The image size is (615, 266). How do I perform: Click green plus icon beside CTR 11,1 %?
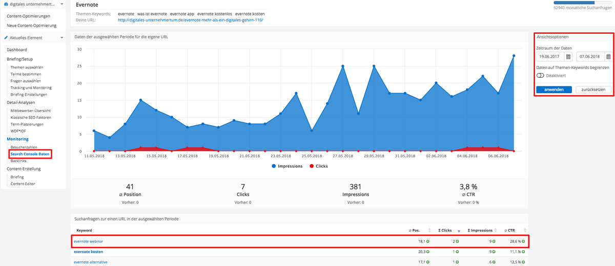[x=524, y=252]
